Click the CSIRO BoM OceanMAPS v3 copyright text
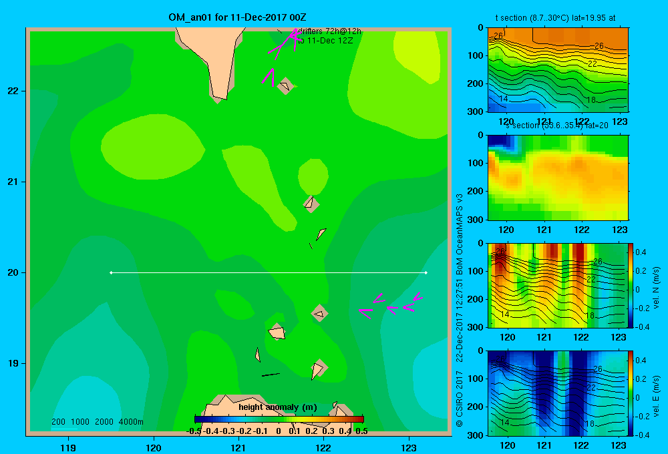This screenshot has width=668, height=454. click(x=460, y=310)
